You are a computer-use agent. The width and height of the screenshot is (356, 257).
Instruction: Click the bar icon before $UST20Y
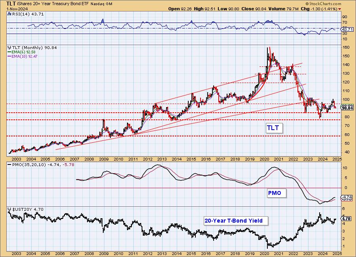pyautogui.click(x=9, y=209)
